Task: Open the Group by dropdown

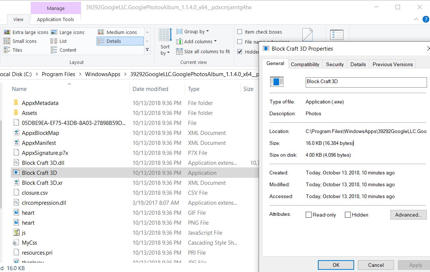Action: click(x=192, y=31)
